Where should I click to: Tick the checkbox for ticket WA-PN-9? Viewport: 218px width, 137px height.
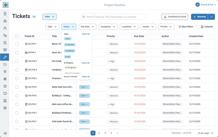pyautogui.click(x=17, y=87)
